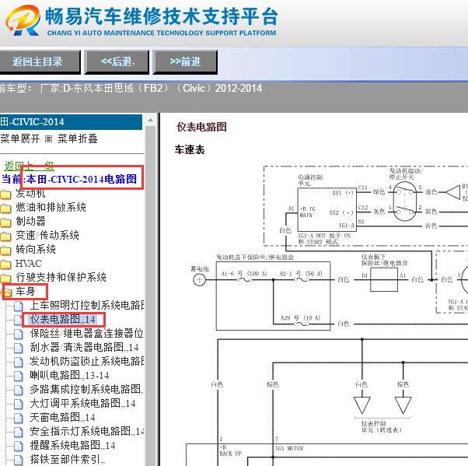
Task: Click the 仪表电路图 page heading
Action: 201,127
